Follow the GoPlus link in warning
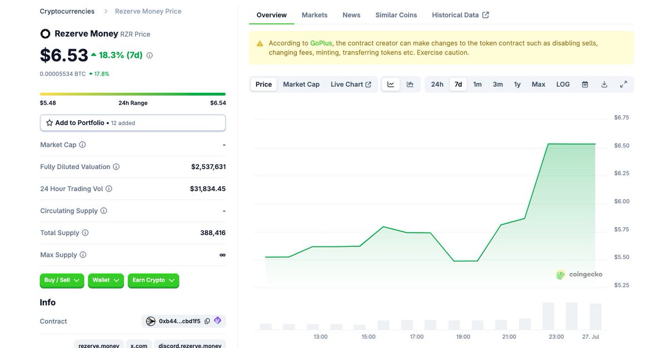 click(321, 43)
